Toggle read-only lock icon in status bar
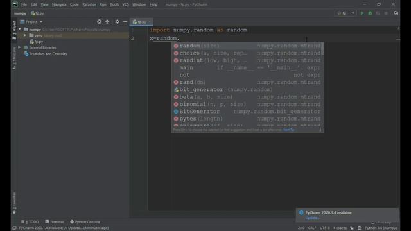The height and width of the screenshot is (231, 411). pos(352,228)
